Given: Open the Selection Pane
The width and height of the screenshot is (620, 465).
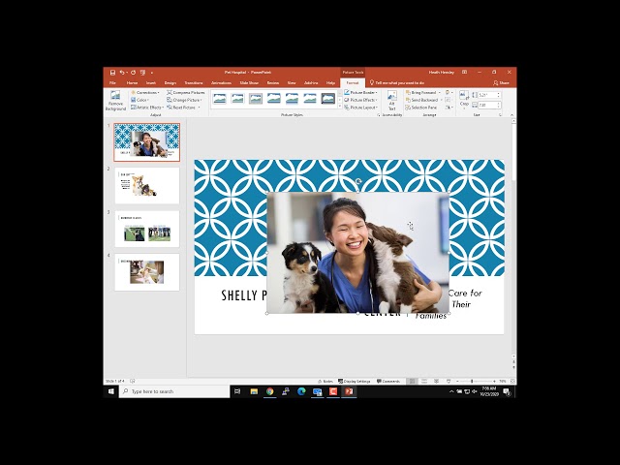Looking at the screenshot, I should point(421,108).
